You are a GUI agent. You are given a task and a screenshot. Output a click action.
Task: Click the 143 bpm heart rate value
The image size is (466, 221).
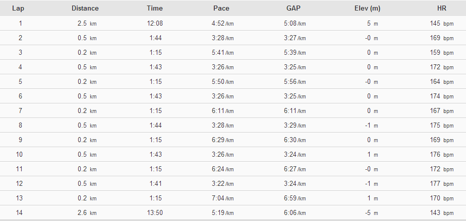(x=442, y=213)
